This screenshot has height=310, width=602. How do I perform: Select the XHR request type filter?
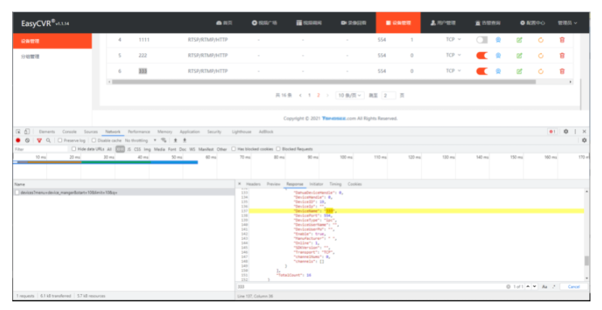[x=120, y=149]
